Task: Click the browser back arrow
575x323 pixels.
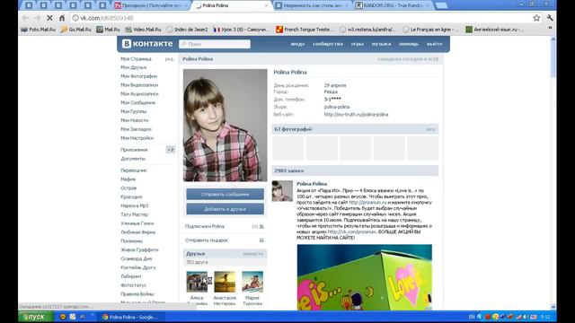Action: (25, 18)
